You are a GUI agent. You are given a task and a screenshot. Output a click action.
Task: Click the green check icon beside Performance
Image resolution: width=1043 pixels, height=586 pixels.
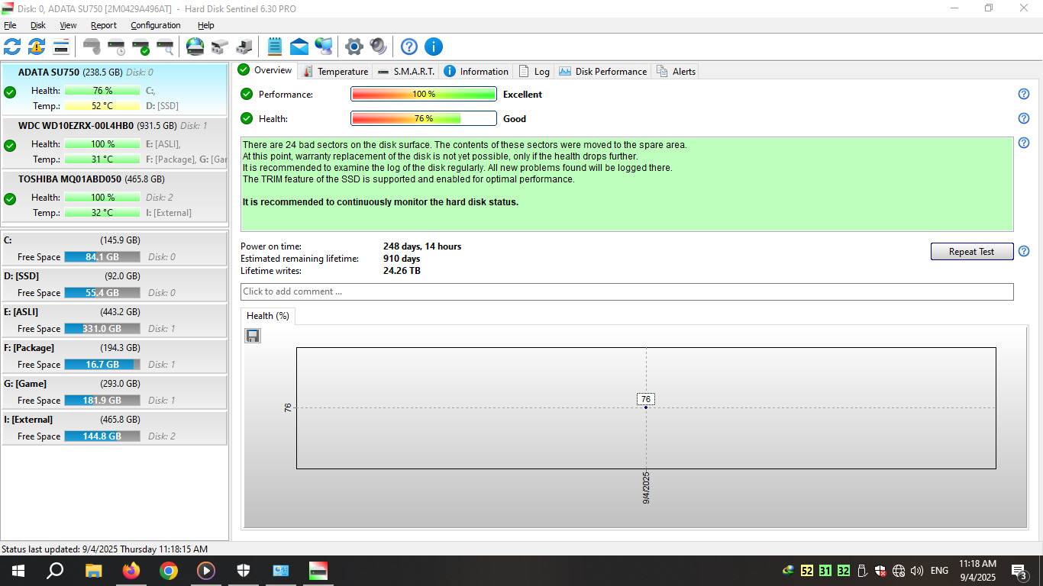click(247, 95)
